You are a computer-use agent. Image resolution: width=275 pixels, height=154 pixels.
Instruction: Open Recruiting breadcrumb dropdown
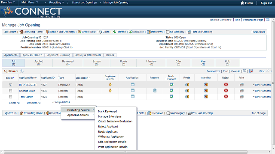56,3
